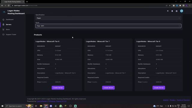
Task: Open the user power avatar menu
Action: click(x=181, y=11)
